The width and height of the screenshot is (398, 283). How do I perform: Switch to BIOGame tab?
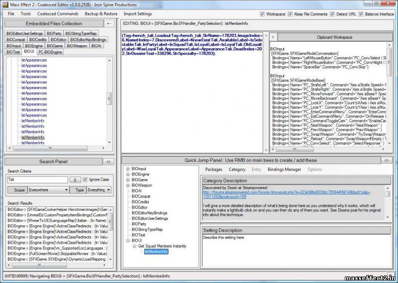(55, 46)
